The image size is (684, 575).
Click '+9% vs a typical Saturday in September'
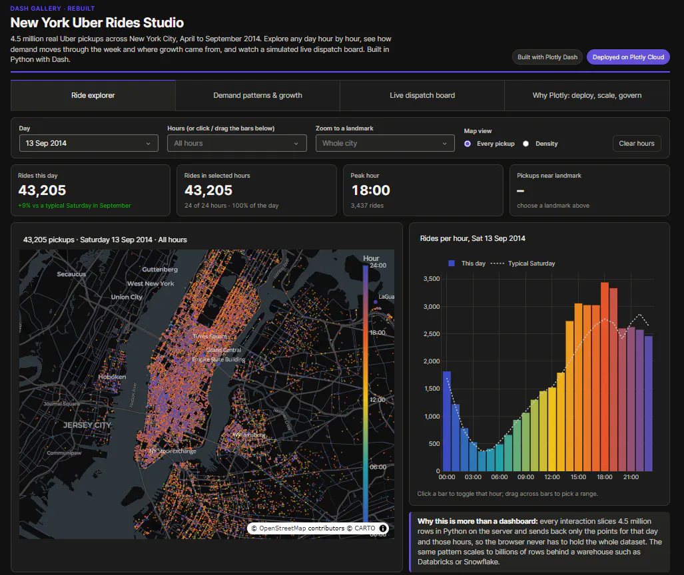pos(75,206)
